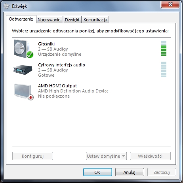Click the Właściwości button
Image resolution: width=183 pixels, height=183 pixels.
tap(150, 156)
